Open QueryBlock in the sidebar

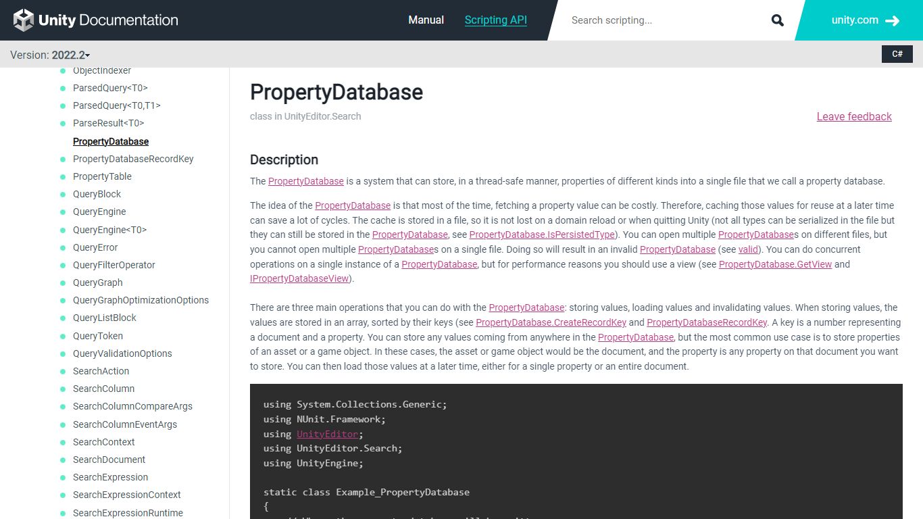(97, 194)
